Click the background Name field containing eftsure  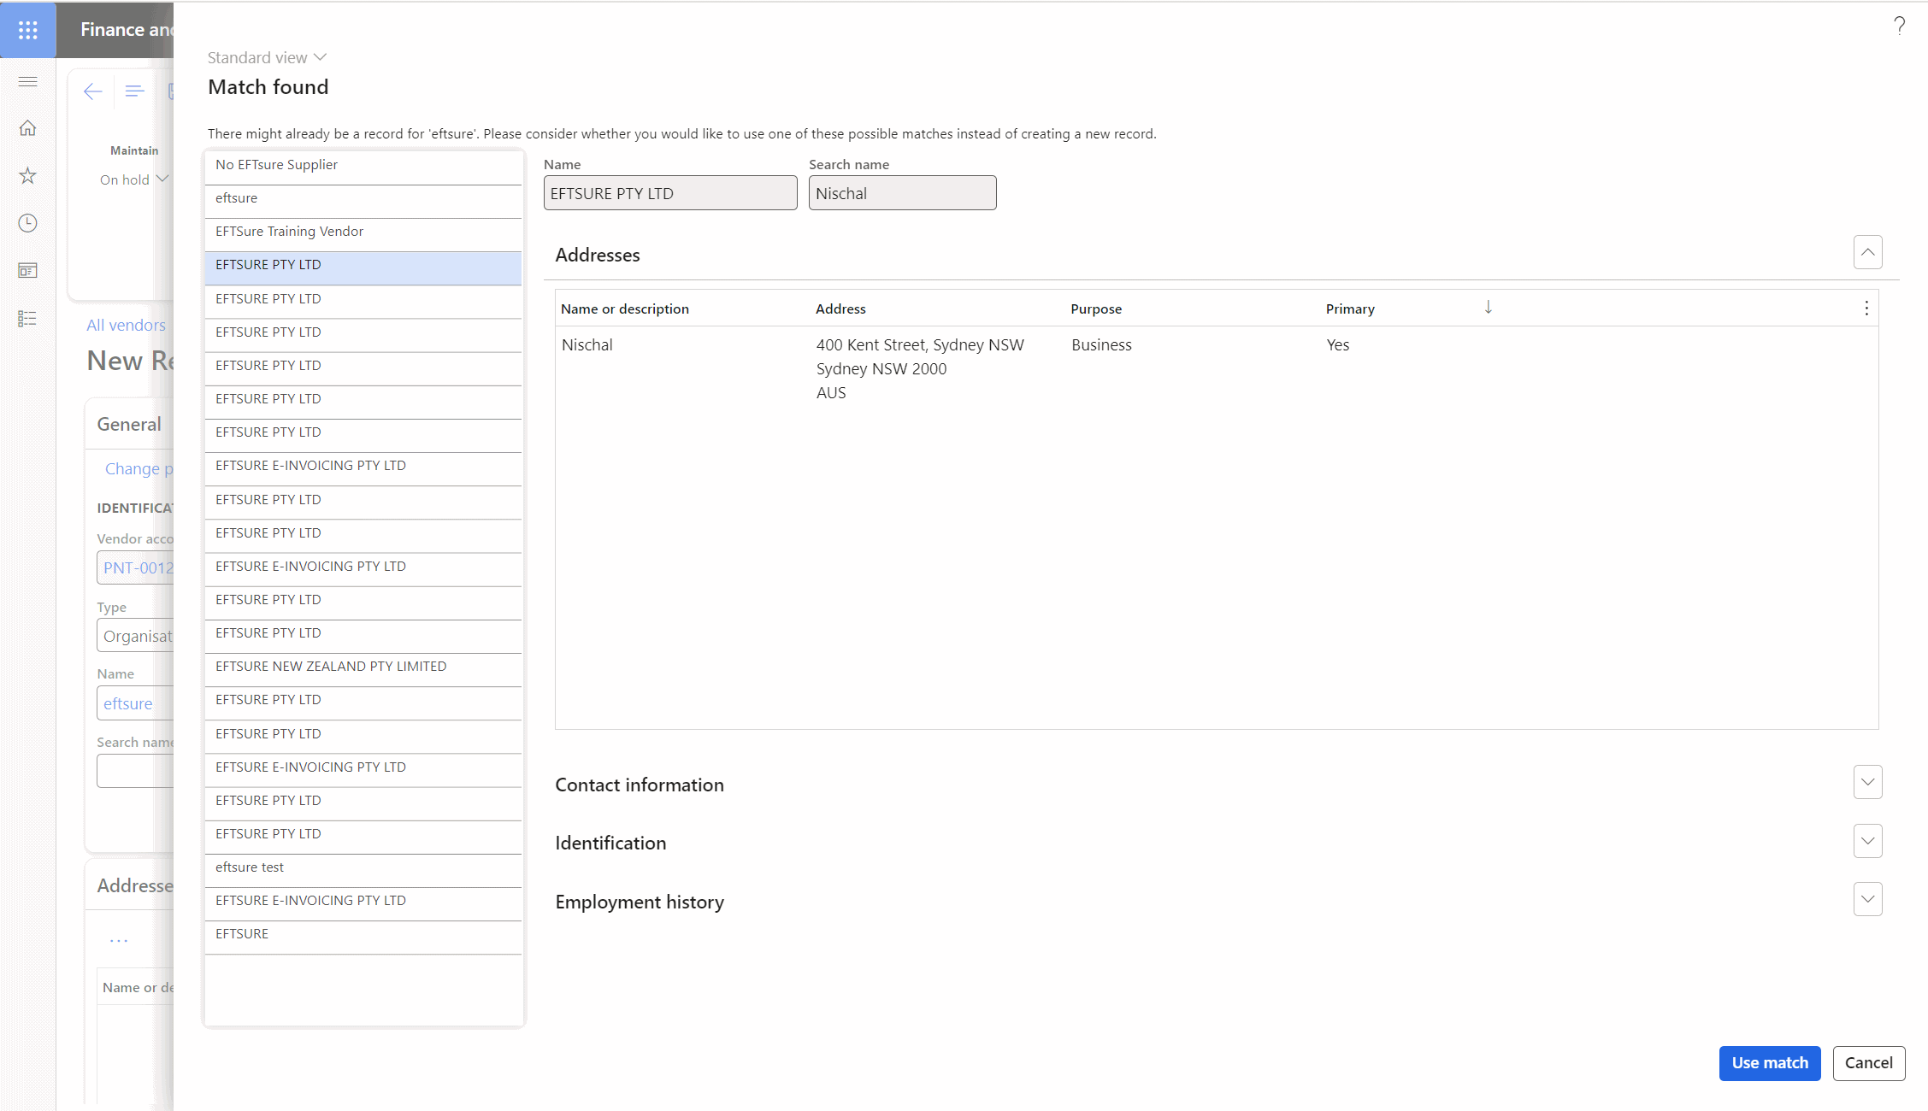pos(135,703)
